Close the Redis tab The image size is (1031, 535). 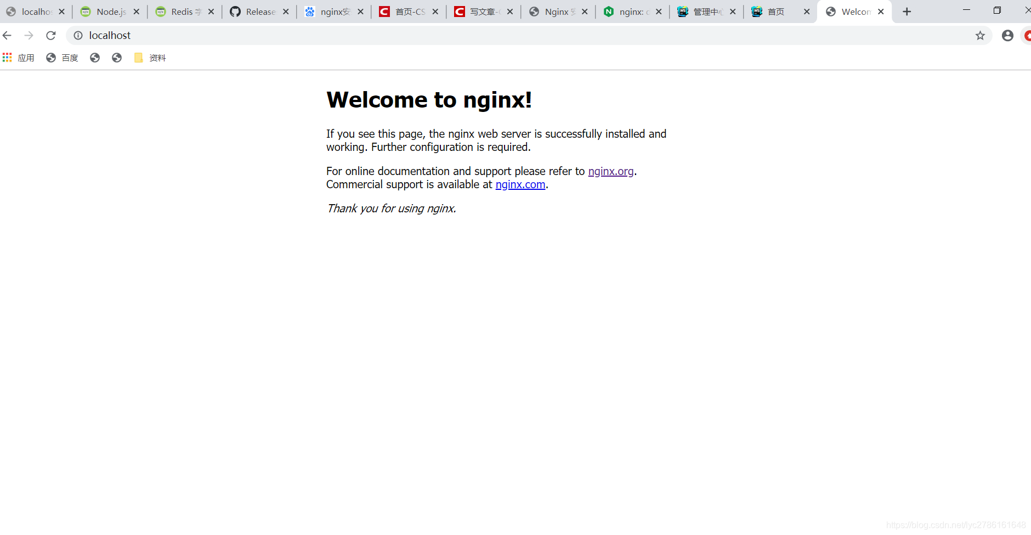tap(211, 12)
